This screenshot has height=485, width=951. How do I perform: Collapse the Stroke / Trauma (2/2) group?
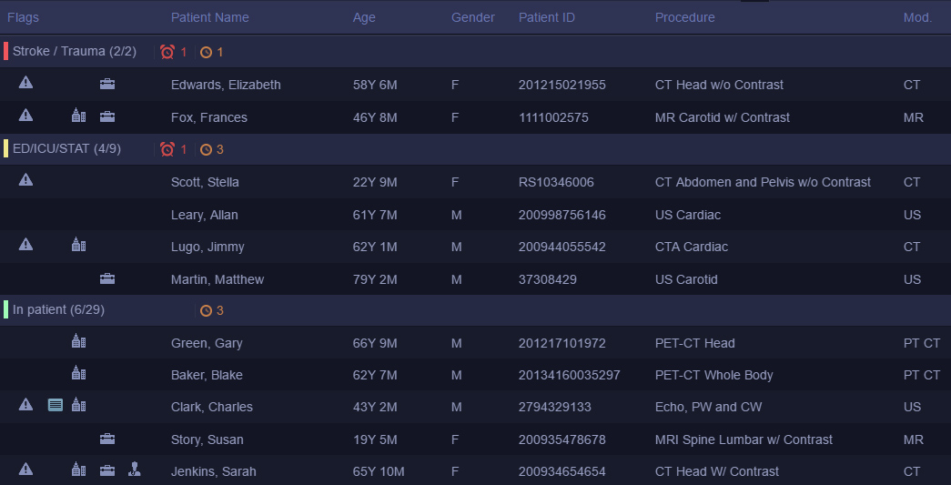75,52
